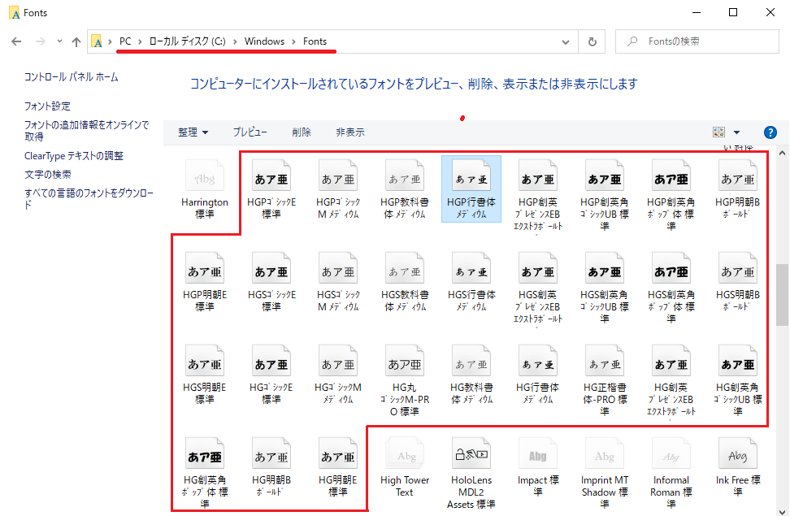Select the HGゴシックE 標準 font icon
790x516 pixels.
click(271, 362)
